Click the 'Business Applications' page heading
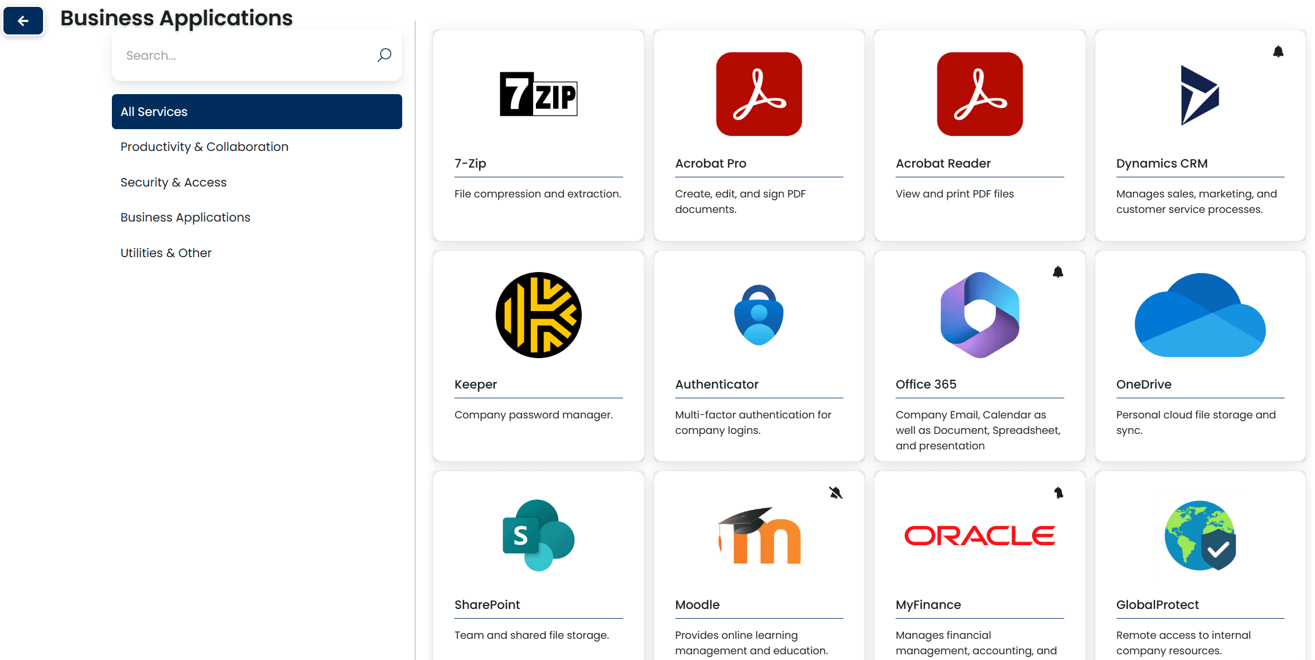 point(176,18)
